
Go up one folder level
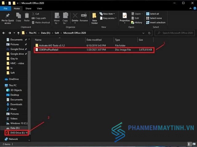click(18, 33)
